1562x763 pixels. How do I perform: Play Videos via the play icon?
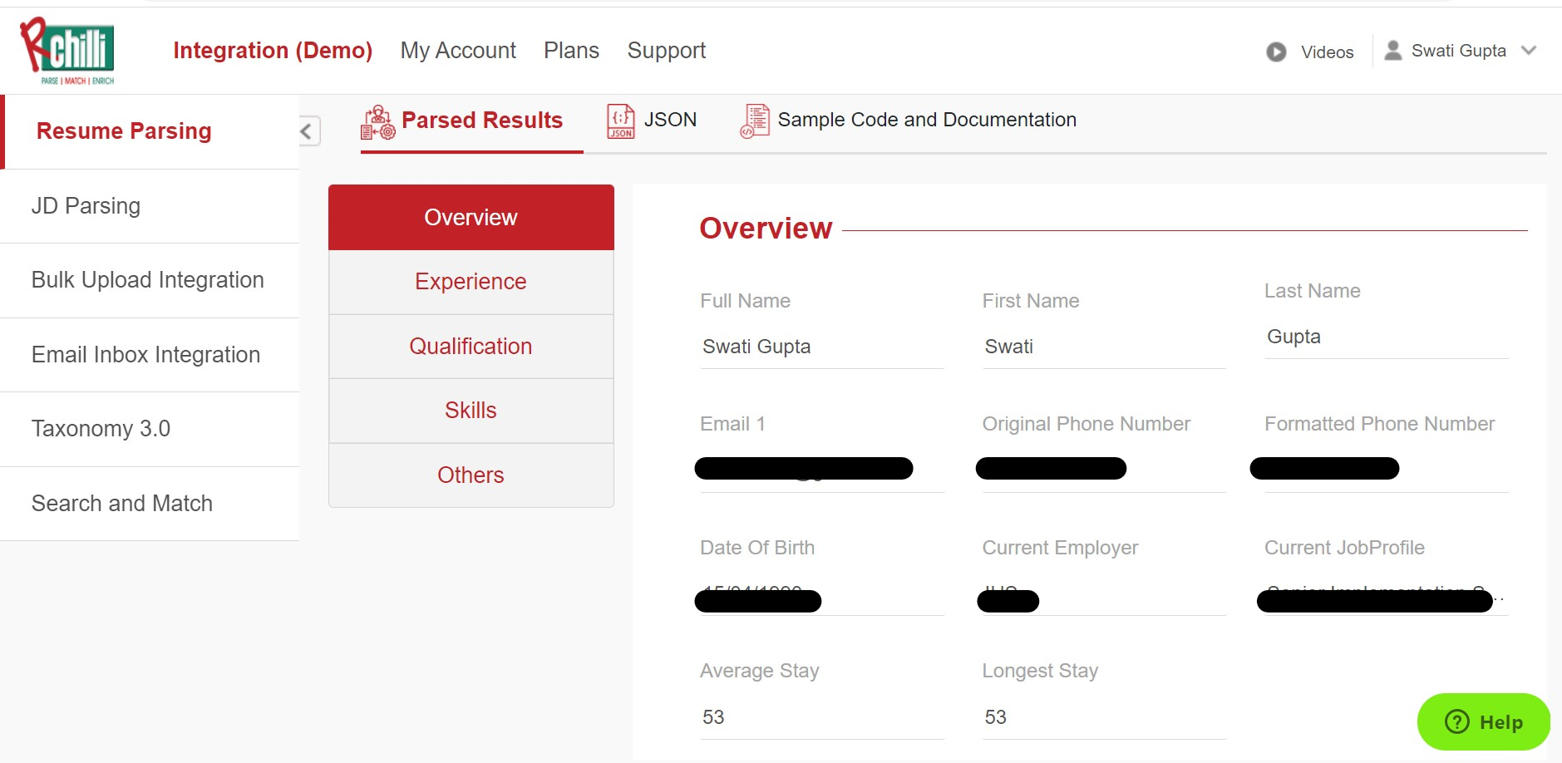click(1276, 52)
